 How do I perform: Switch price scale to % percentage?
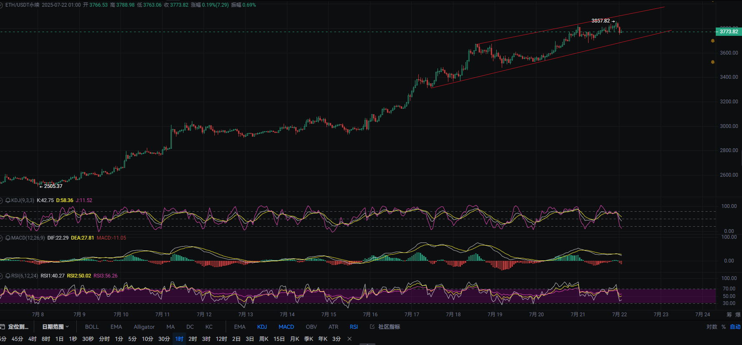pos(724,327)
